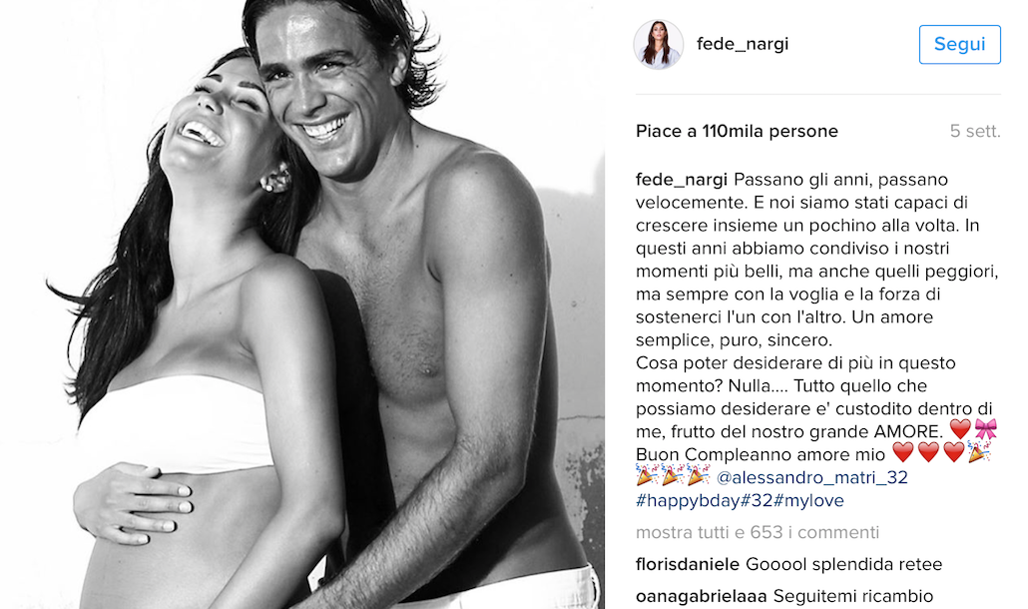The width and height of the screenshot is (1028, 609).
Task: Open the #happybday hashtag
Action: tap(688, 501)
